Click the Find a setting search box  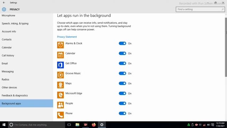200,9
